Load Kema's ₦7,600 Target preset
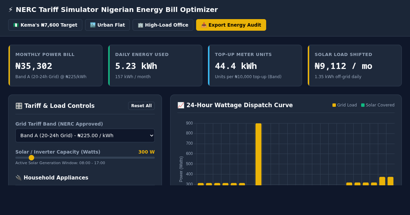Image resolution: width=410 pixels, height=215 pixels. point(45,25)
